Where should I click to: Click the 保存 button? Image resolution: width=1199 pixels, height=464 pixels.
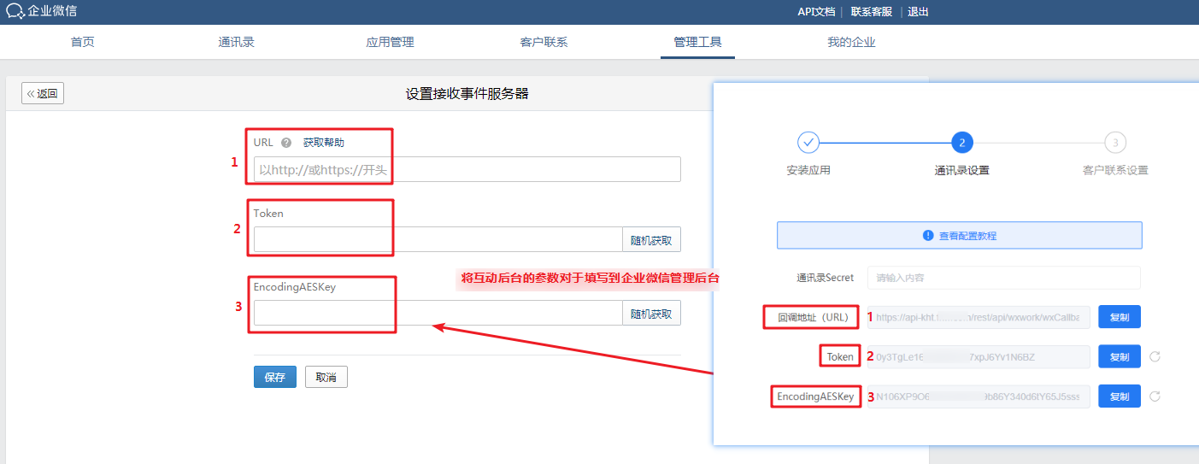(275, 377)
